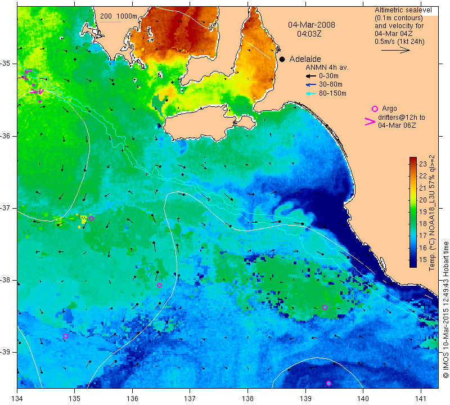
Task: Click the magenta Argo circle in legend
Action: point(375,109)
